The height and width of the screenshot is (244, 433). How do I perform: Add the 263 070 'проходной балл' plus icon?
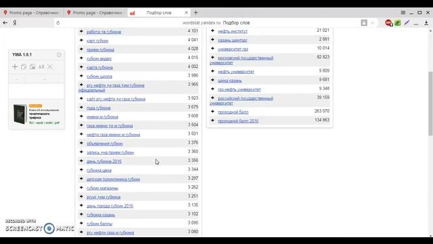212,111
